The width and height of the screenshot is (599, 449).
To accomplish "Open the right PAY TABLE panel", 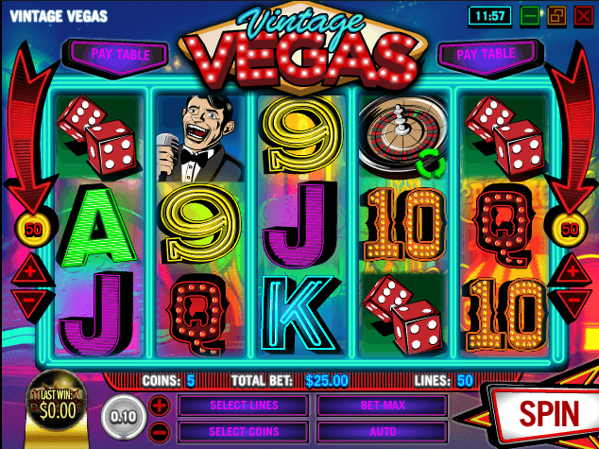I will 486,56.
